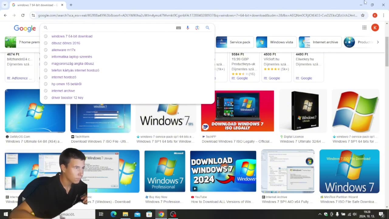389x219 pixels.
Task: Click the 9584 Ft product price
Action: 238,54
